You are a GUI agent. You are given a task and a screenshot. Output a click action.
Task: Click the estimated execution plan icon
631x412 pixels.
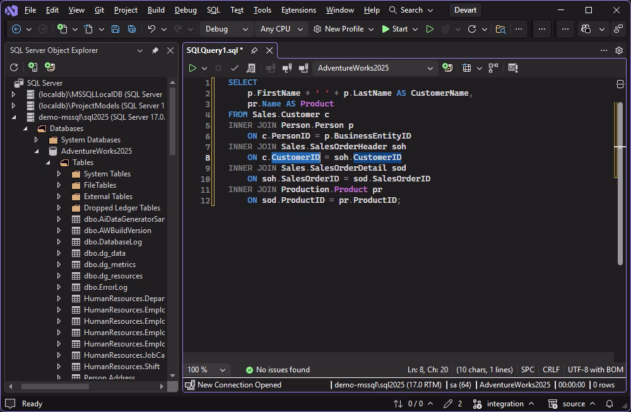point(251,68)
